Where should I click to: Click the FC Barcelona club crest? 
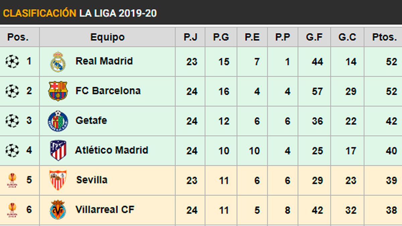coord(58,91)
